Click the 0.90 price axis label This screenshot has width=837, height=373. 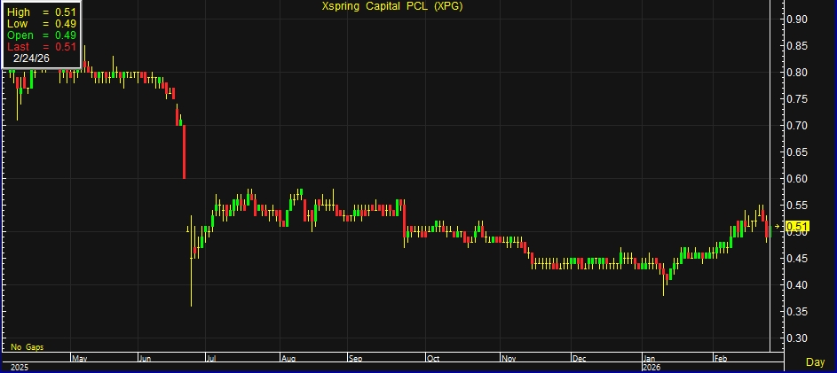click(x=798, y=19)
